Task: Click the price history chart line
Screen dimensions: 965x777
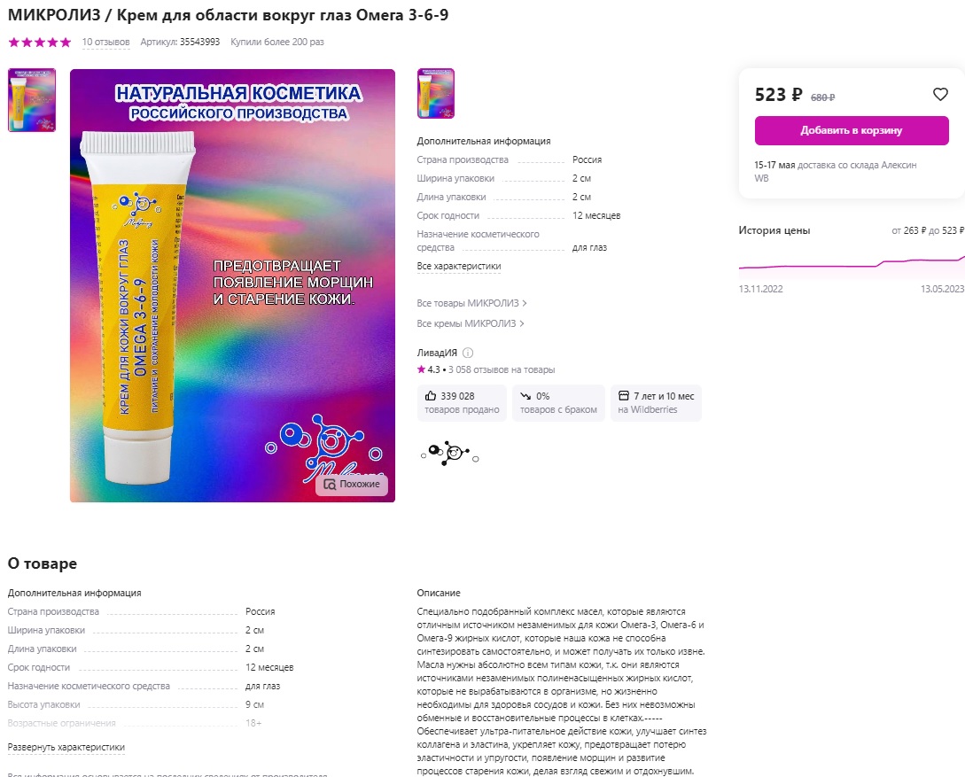Action: [x=852, y=265]
